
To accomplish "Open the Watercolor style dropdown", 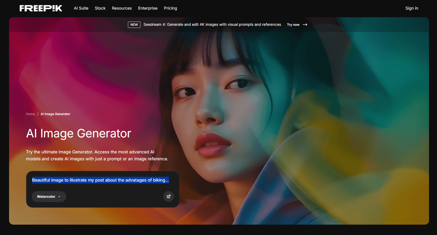I will 49,196.
